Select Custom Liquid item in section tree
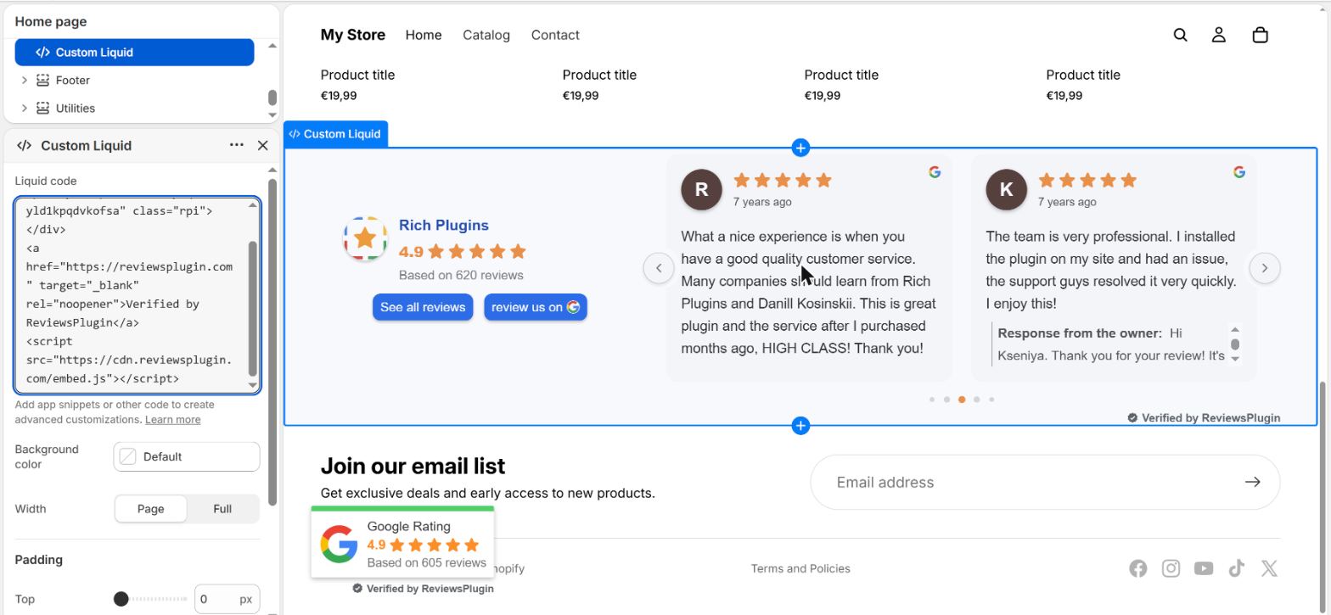 point(134,52)
